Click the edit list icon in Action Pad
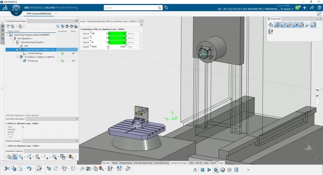The height and width of the screenshot is (175, 323). click(271, 31)
